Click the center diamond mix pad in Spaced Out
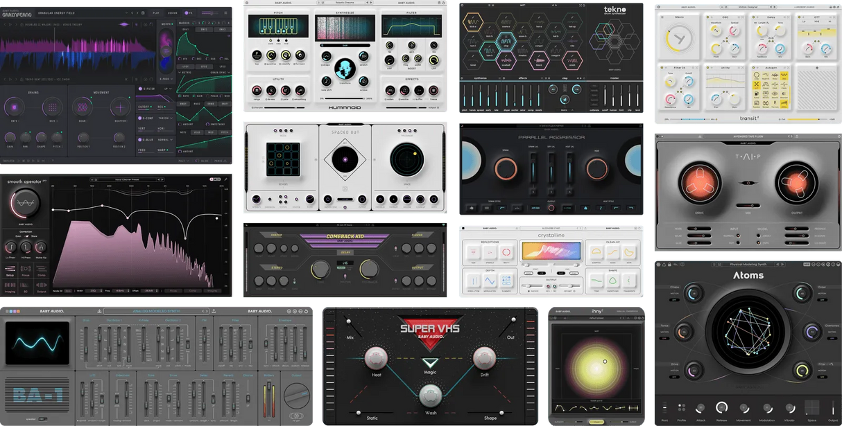The height and width of the screenshot is (426, 842). click(345, 159)
